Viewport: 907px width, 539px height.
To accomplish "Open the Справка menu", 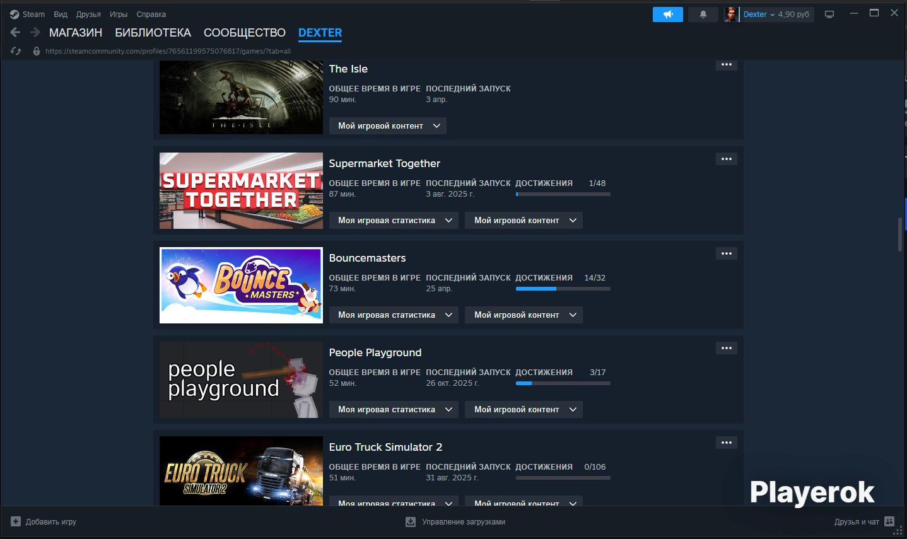I will pyautogui.click(x=151, y=14).
